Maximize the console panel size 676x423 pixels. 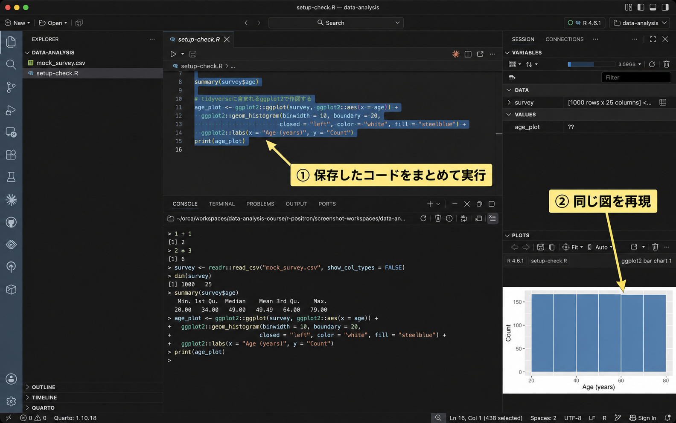(x=492, y=204)
